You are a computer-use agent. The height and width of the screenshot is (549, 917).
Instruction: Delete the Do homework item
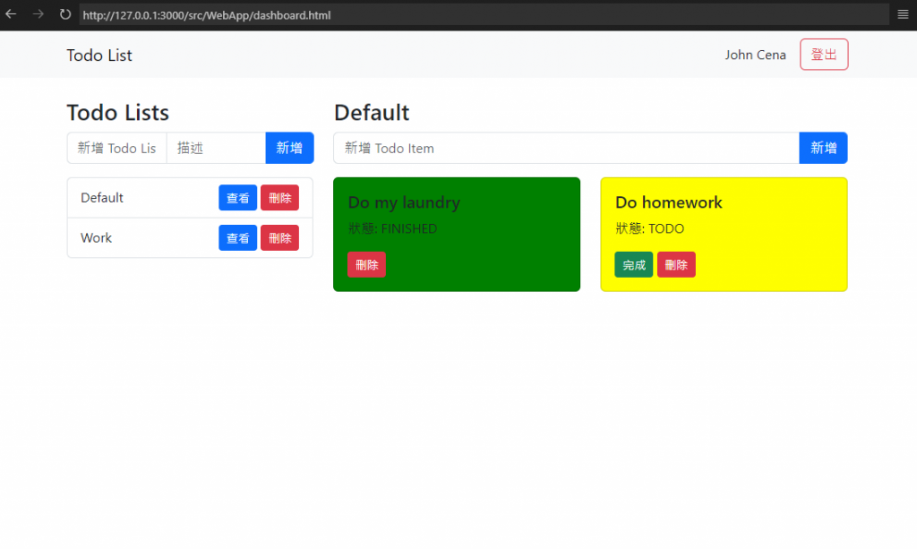click(676, 265)
